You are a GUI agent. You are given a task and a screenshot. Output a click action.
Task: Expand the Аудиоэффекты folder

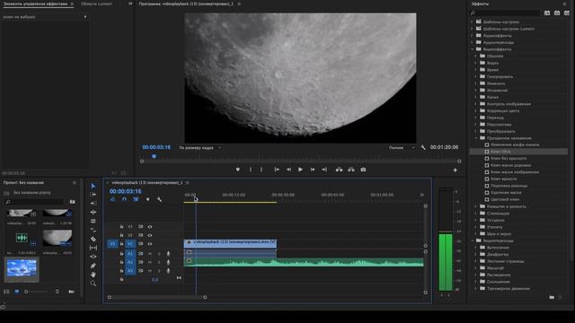point(473,36)
